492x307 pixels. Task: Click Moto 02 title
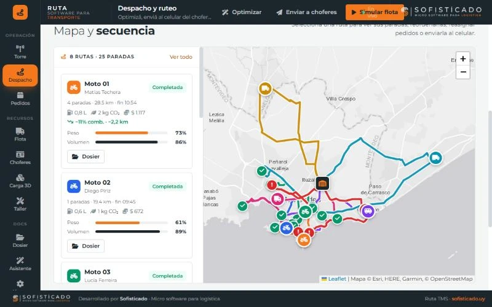point(97,182)
